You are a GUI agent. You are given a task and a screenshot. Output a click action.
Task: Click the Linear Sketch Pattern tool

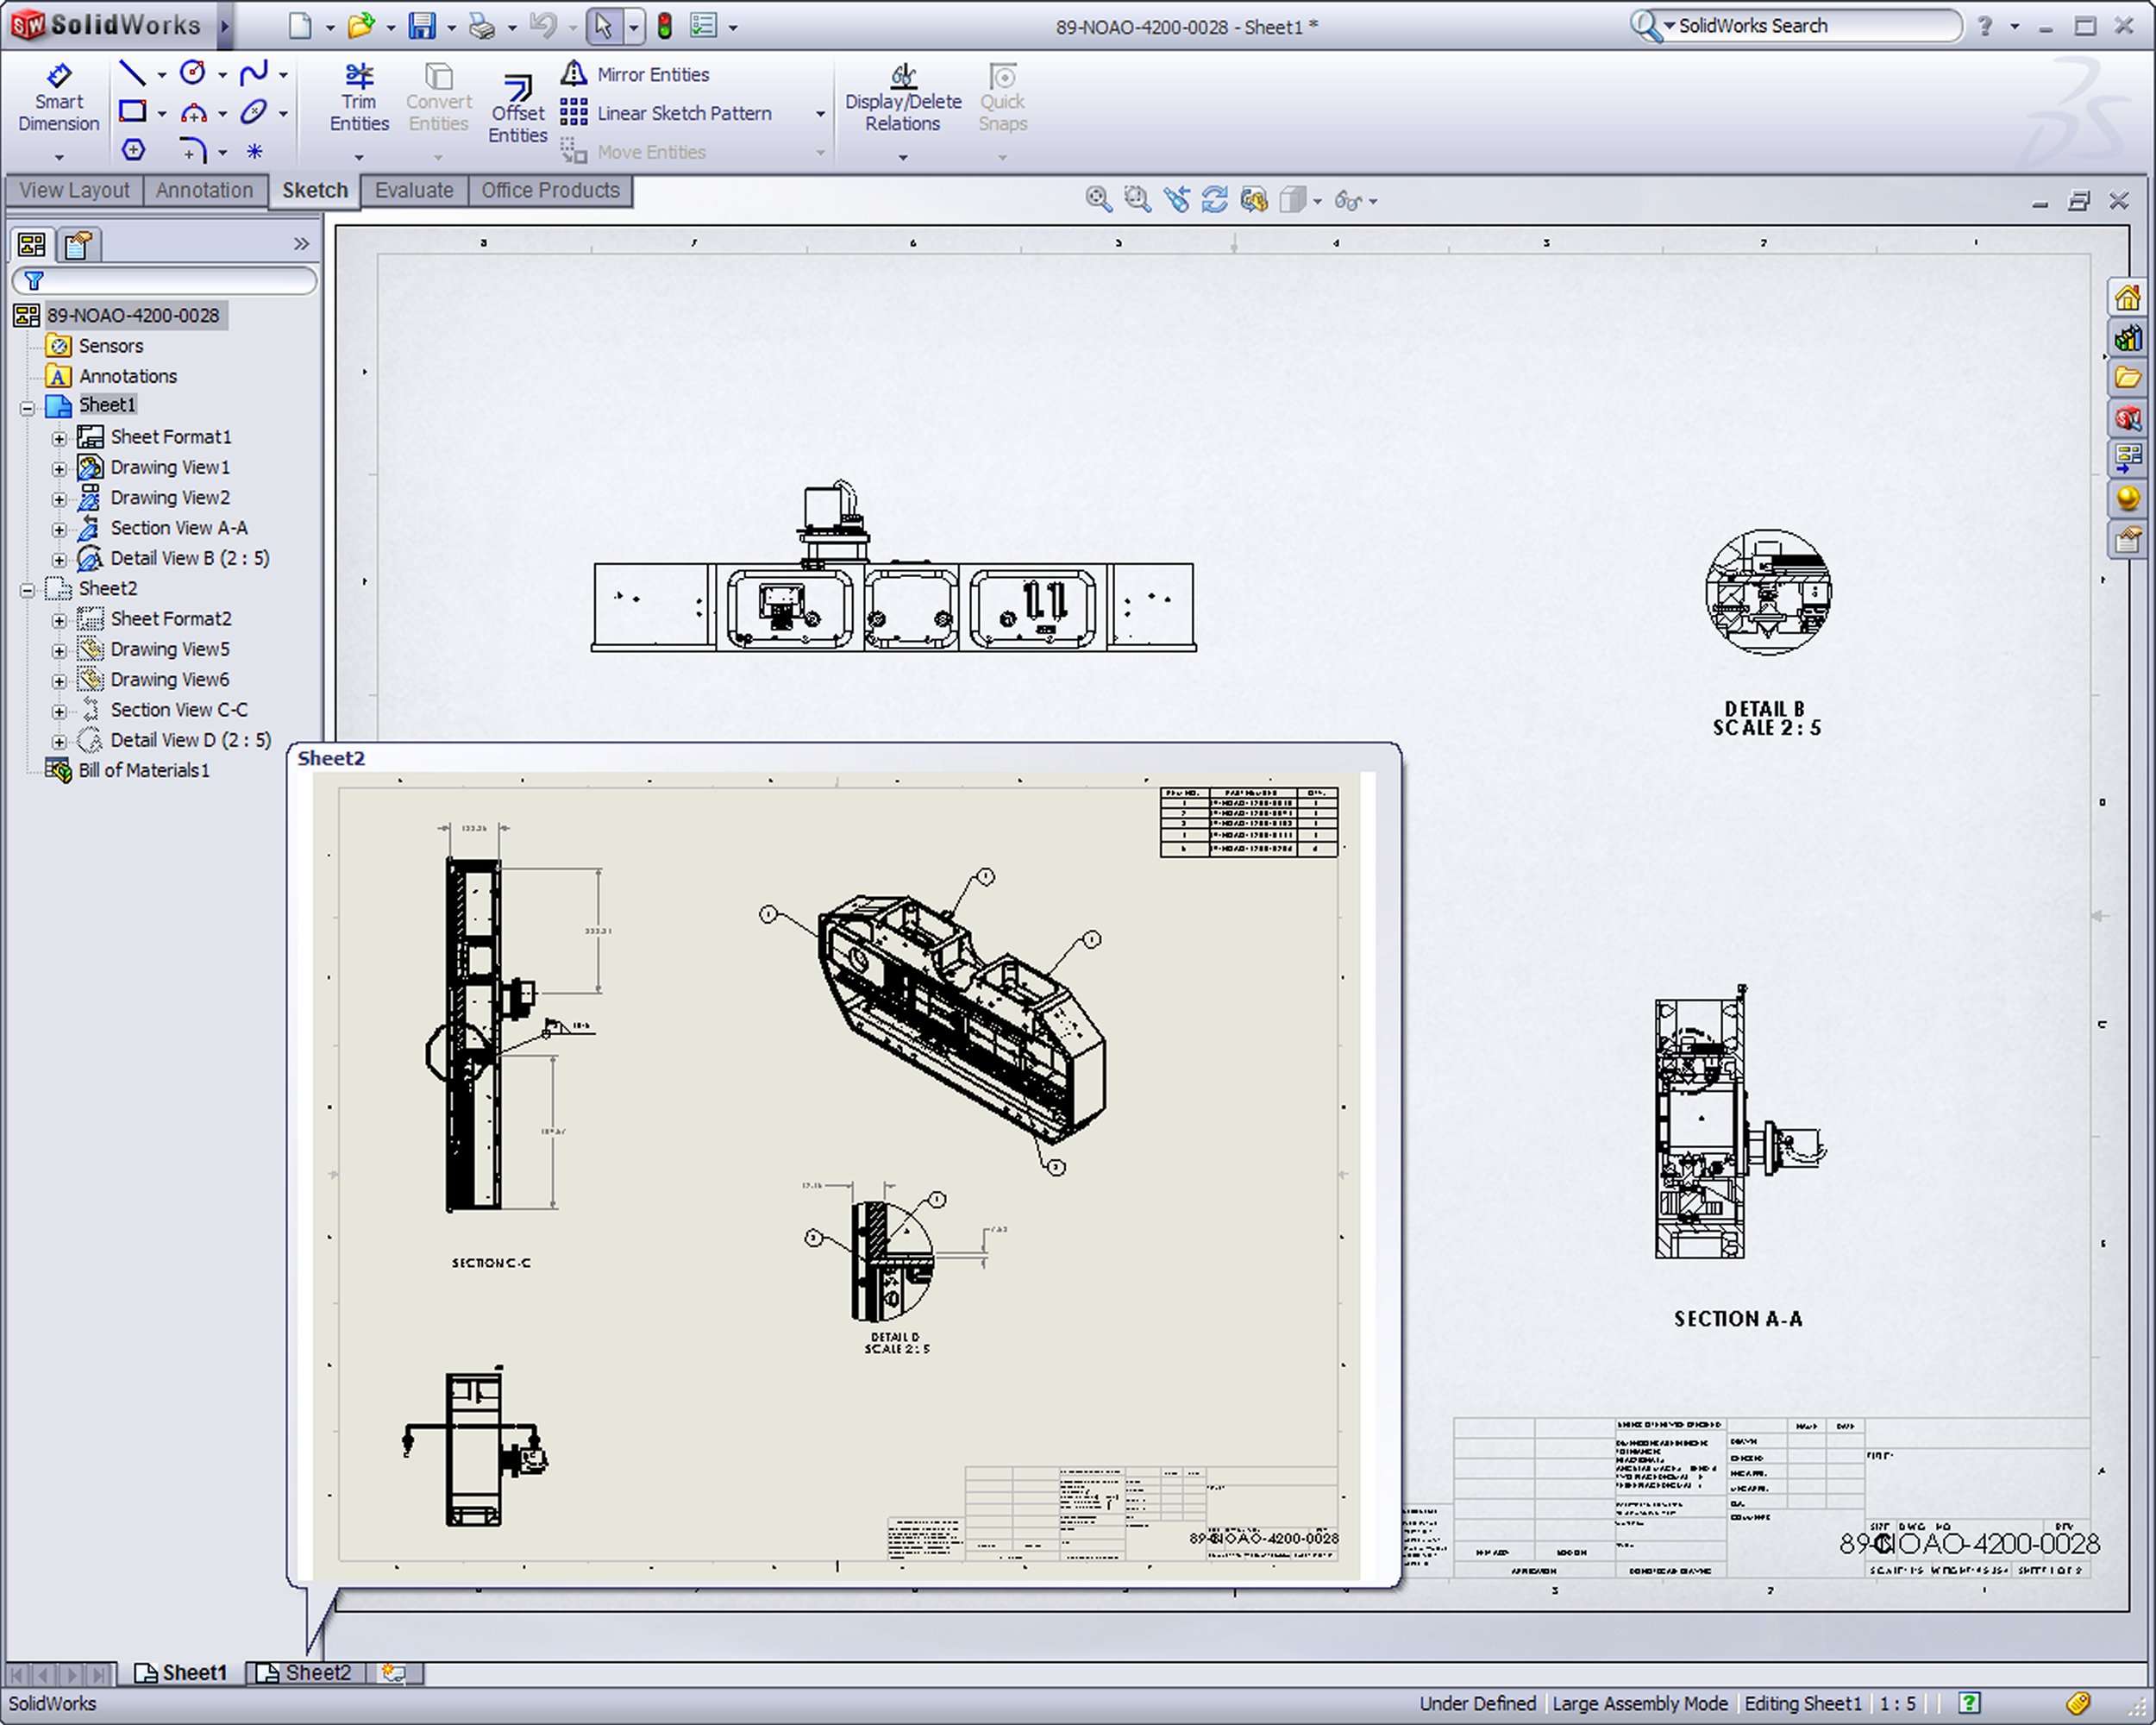tap(684, 113)
